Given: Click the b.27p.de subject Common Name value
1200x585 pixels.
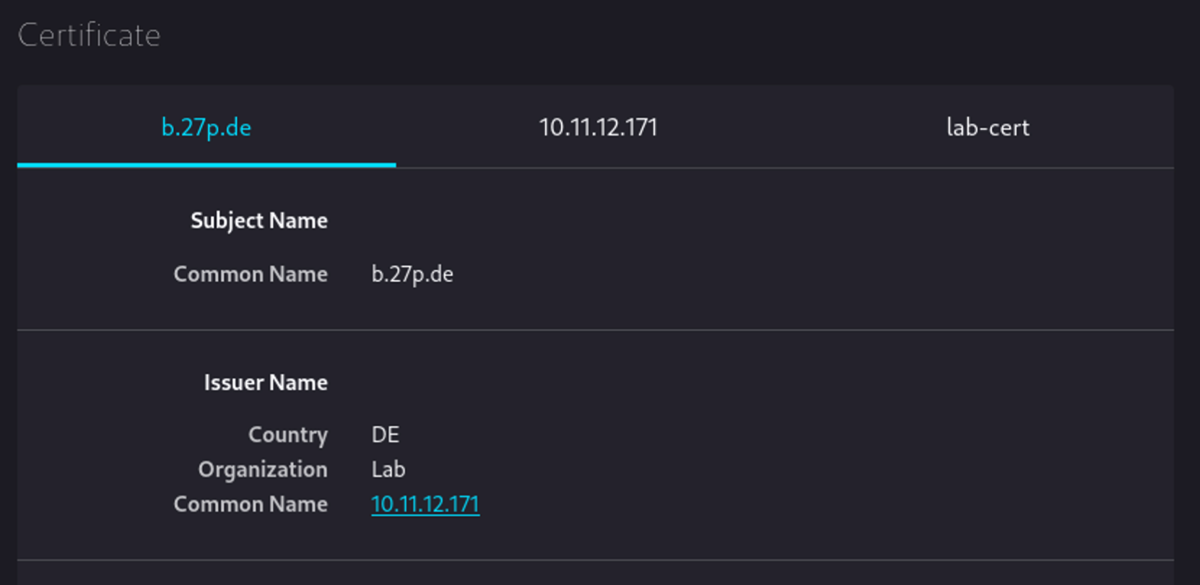Looking at the screenshot, I should pos(412,274).
